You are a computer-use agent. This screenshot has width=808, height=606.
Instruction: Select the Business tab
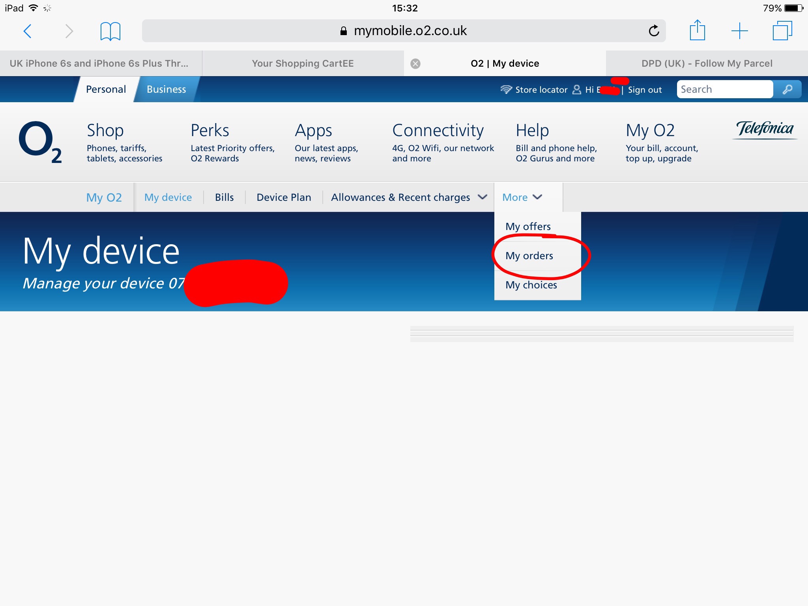pos(166,89)
